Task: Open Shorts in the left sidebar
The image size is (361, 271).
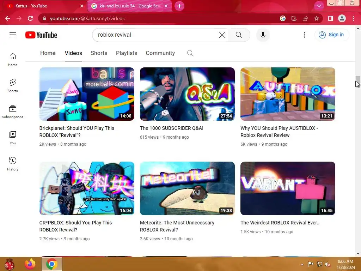Action: (x=13, y=85)
